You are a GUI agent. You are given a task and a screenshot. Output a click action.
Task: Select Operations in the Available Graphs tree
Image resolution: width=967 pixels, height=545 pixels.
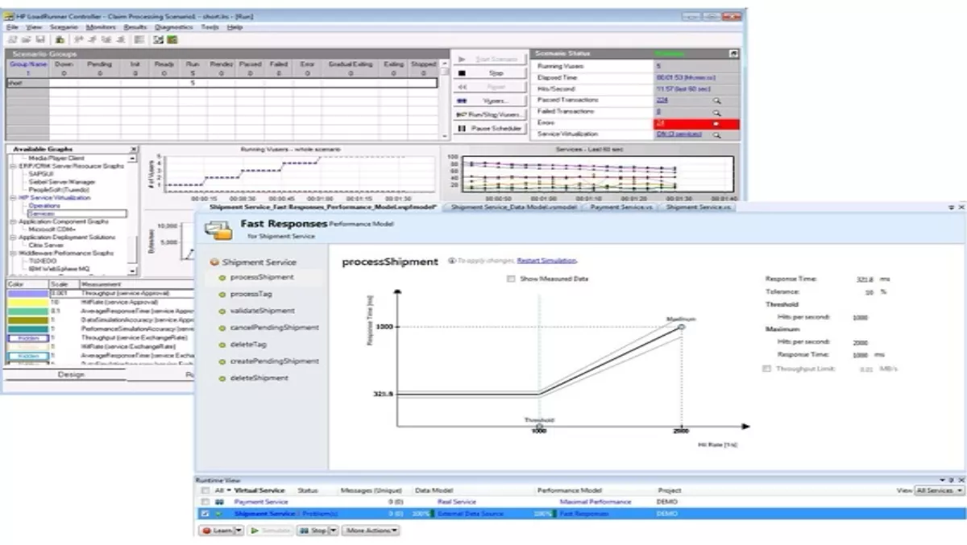[x=44, y=205]
